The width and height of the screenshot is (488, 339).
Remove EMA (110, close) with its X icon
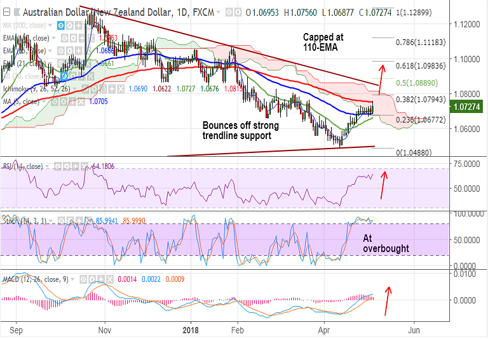tap(91, 38)
